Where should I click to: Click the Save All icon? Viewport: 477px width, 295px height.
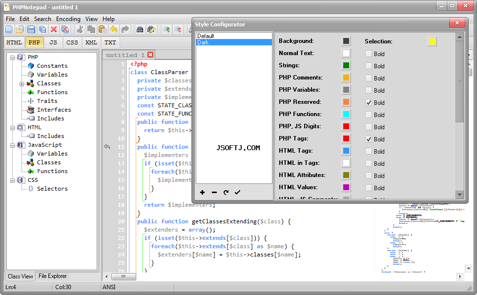tap(42, 29)
